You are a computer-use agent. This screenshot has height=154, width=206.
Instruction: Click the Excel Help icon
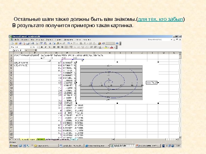coord(117,43)
